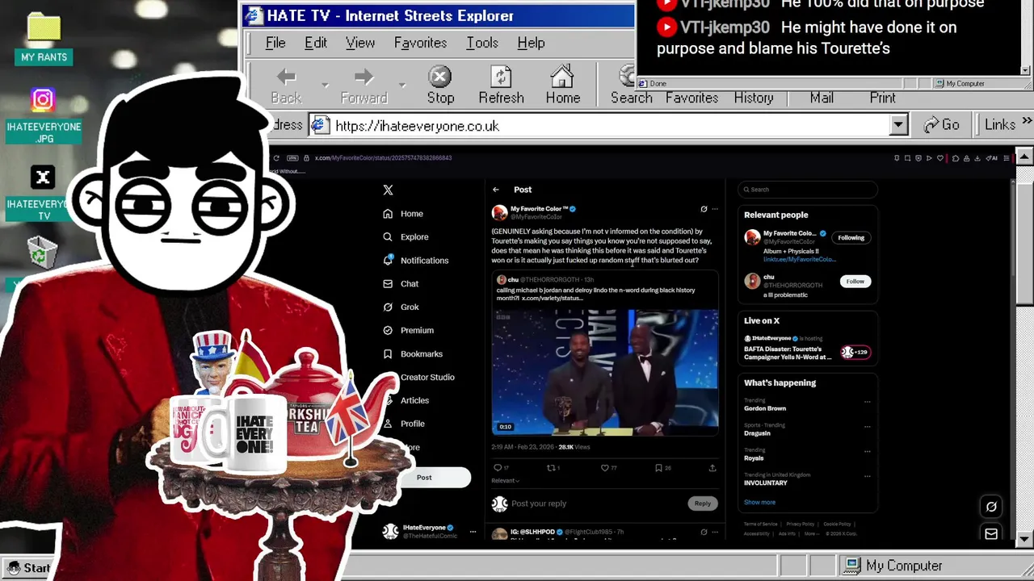The image size is (1034, 581).
Task: Click the address bar URL field
Action: coord(599,125)
